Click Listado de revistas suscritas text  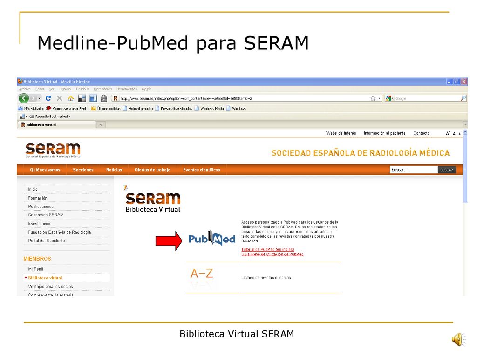[x=266, y=278]
